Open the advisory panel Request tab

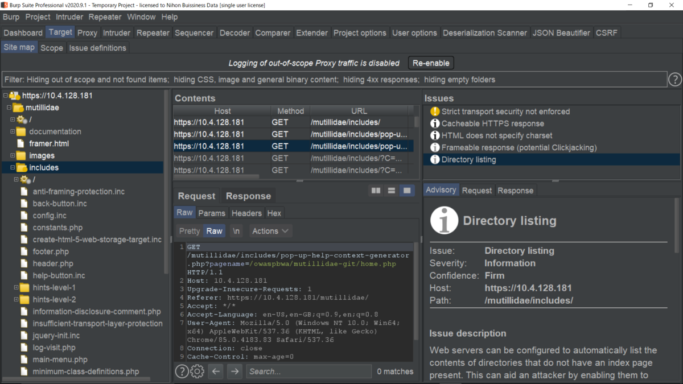[x=477, y=191]
